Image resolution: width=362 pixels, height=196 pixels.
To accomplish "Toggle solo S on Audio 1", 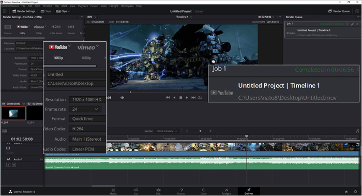I will tap(8, 165).
